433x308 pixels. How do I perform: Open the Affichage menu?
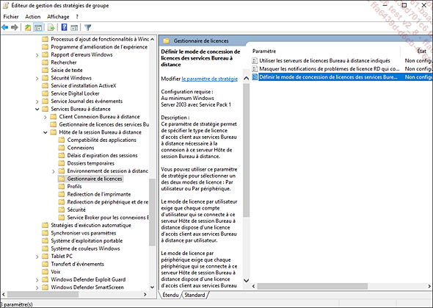58,17
